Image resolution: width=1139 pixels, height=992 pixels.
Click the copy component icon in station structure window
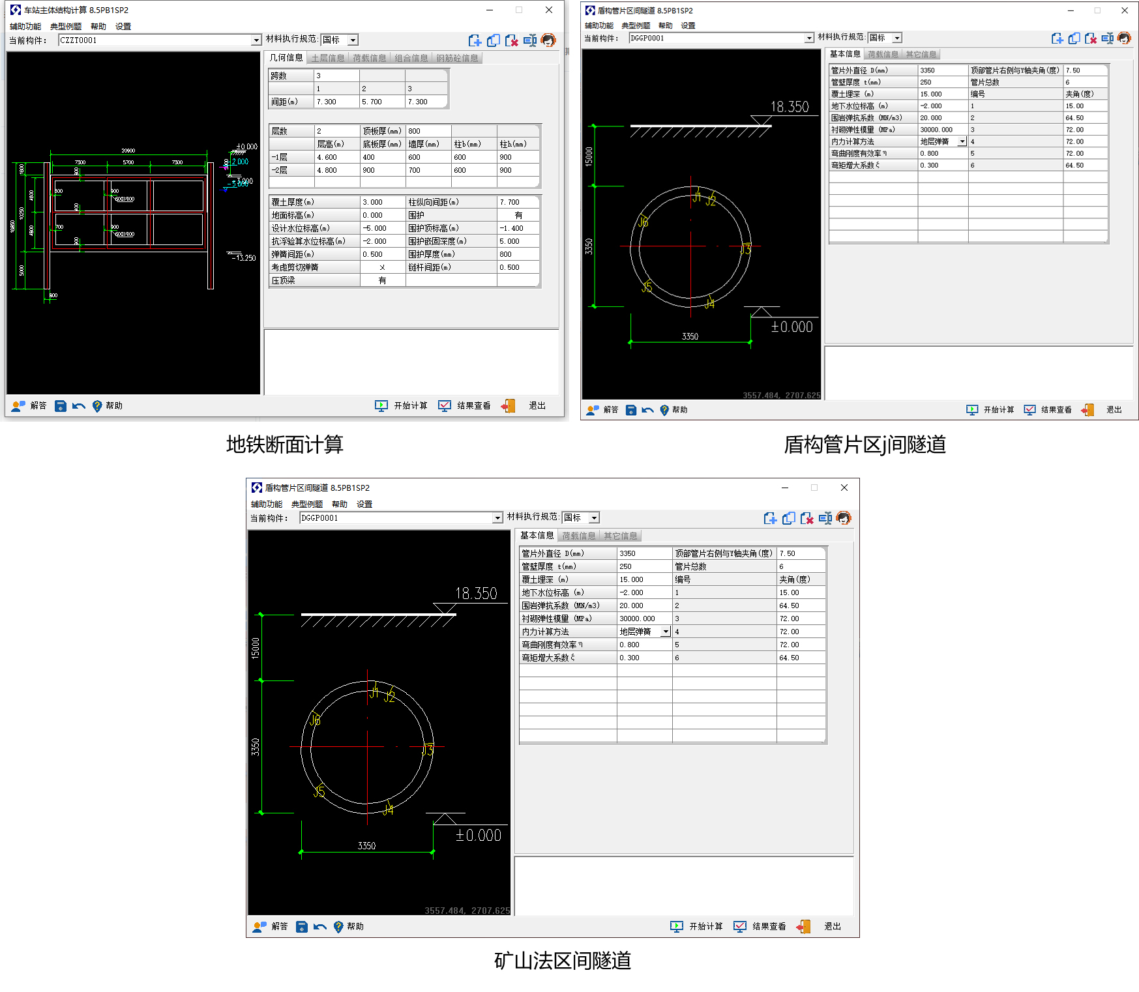493,40
